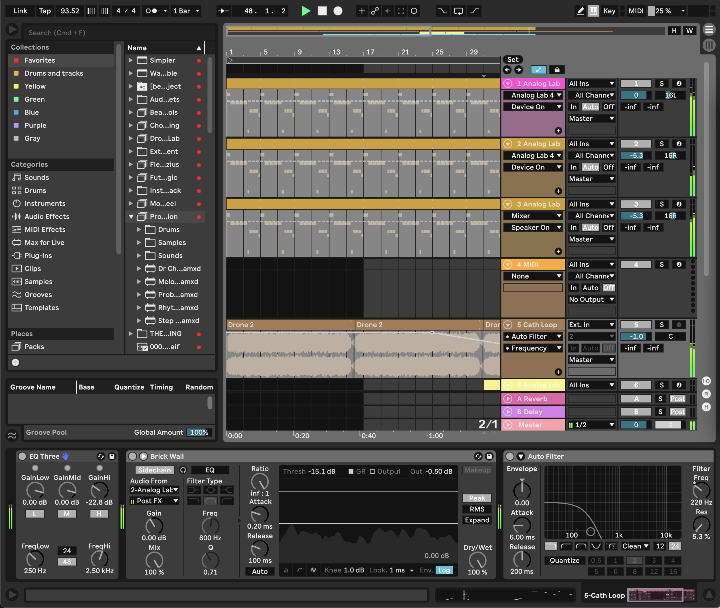
Task: Turn off the EQ Three device activator
Action: coord(22,456)
